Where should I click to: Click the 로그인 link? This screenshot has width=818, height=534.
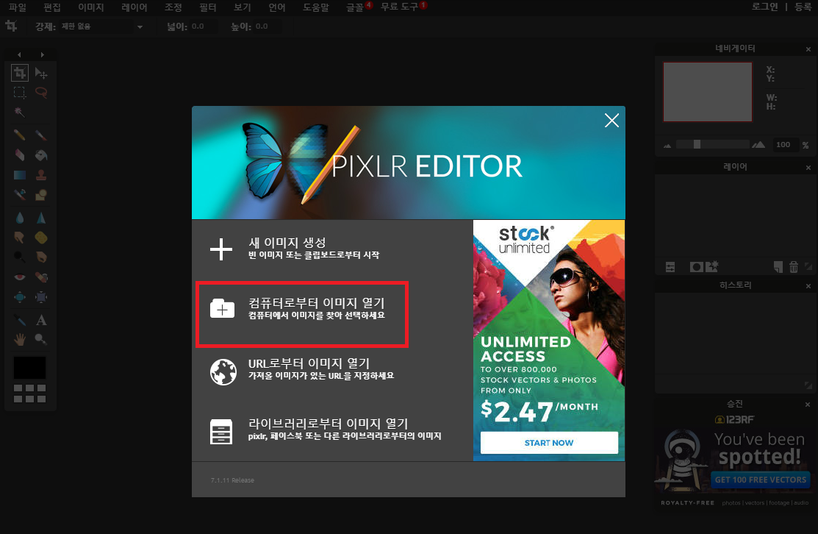764,7
